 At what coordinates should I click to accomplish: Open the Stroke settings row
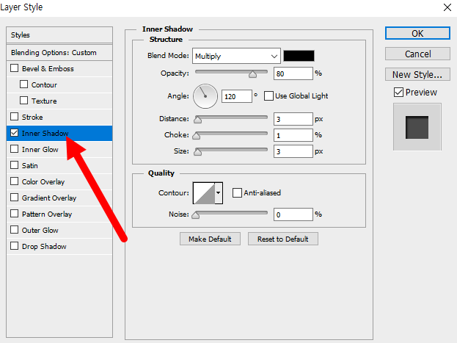(59, 117)
